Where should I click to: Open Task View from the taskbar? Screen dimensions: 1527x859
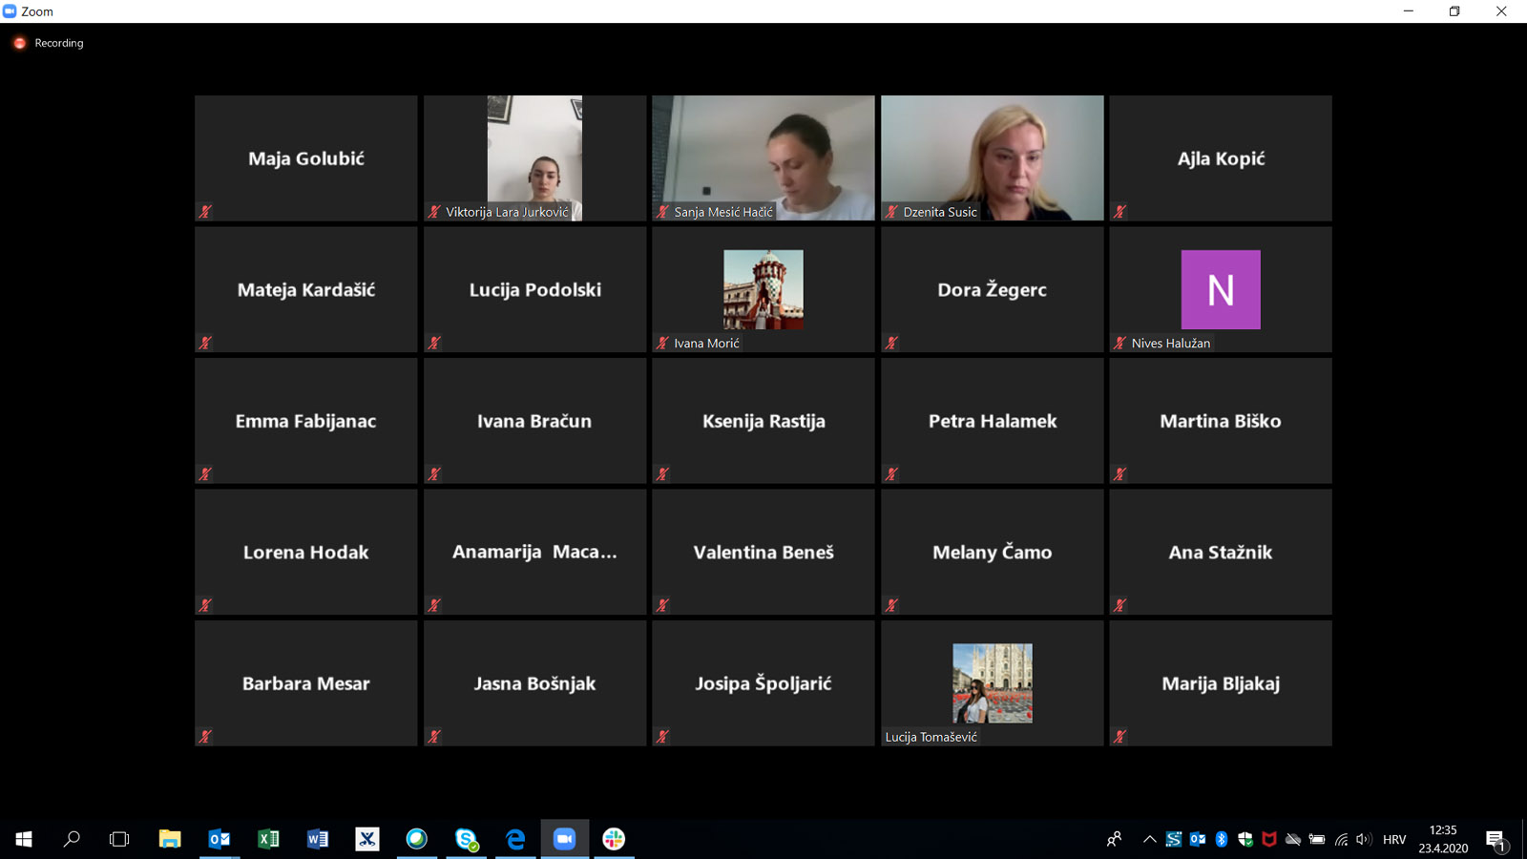pyautogui.click(x=119, y=839)
